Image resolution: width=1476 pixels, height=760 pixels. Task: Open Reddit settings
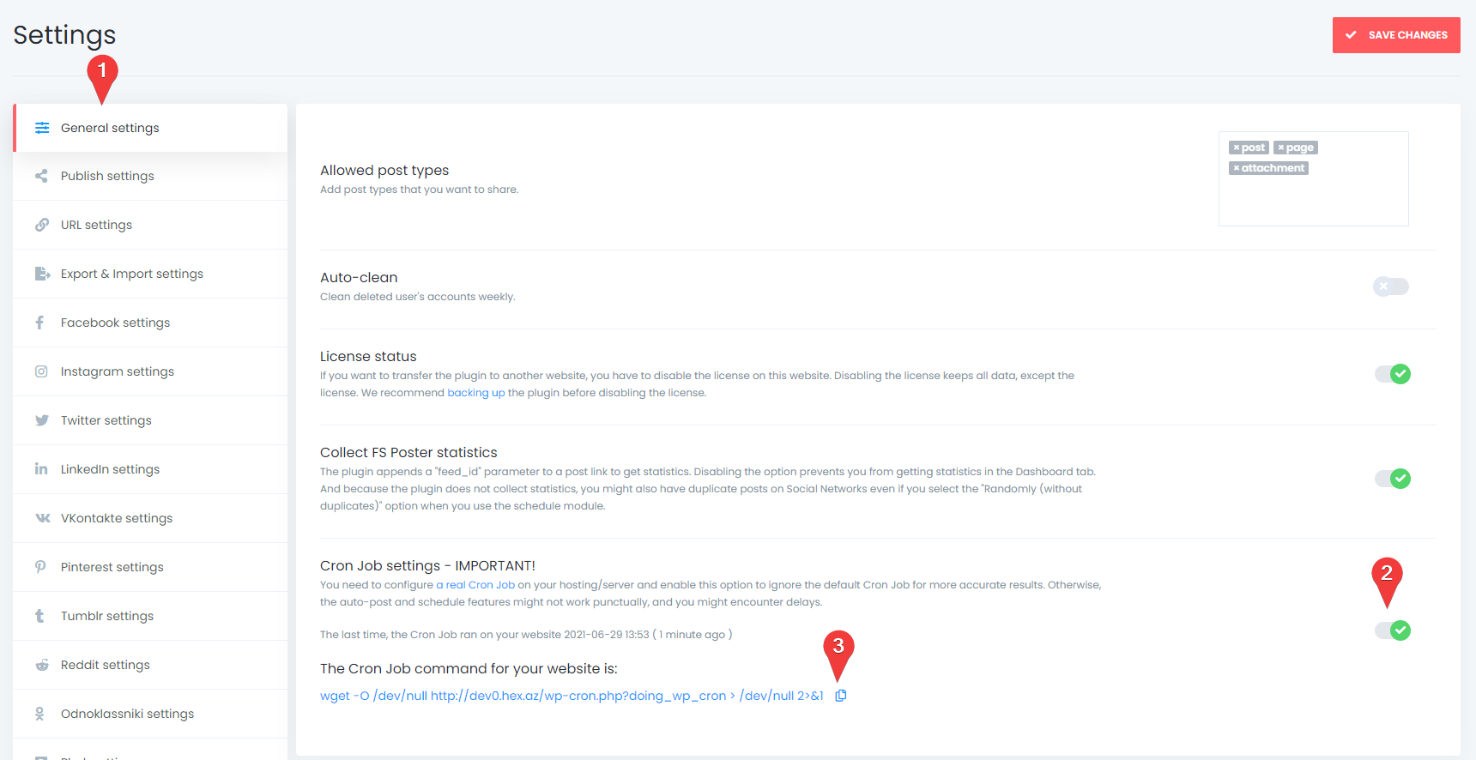(x=150, y=665)
